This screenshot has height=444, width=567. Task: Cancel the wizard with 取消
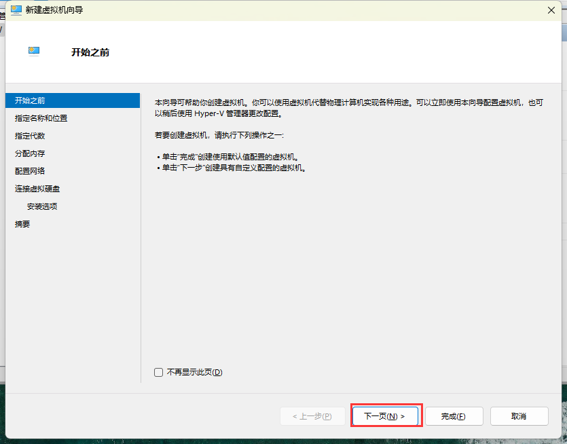tap(519, 416)
